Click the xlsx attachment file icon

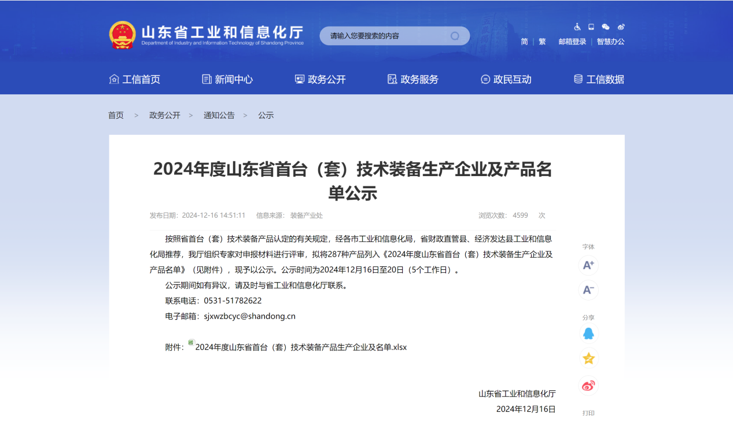point(191,343)
